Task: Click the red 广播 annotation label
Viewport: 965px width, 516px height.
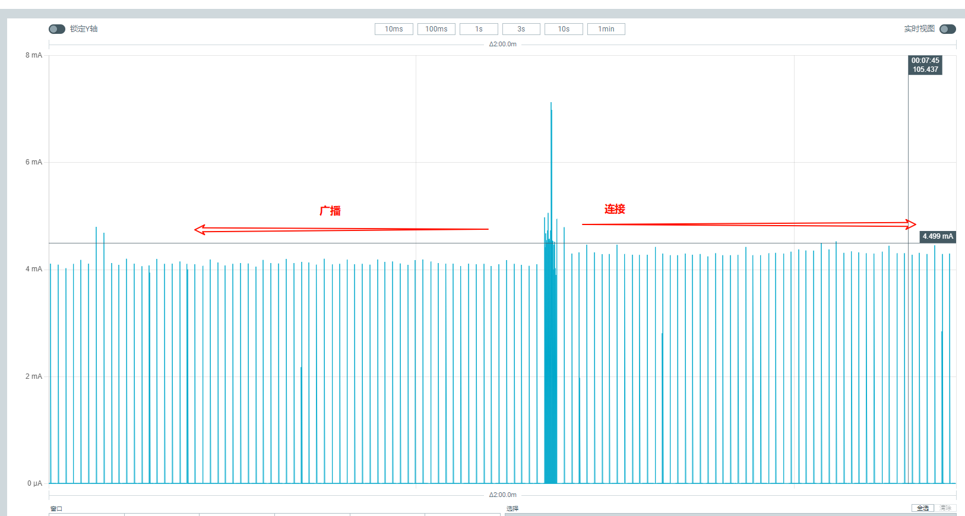Action: (x=330, y=211)
